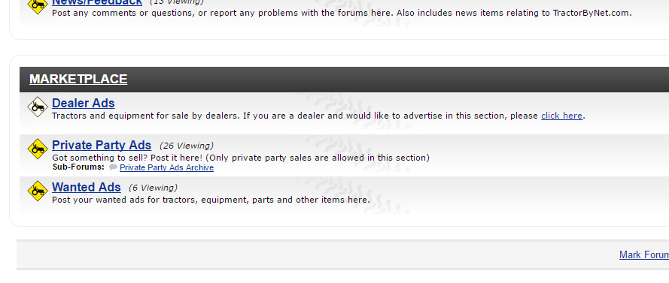Open the MARKETPLACE category header link
This screenshot has height=283, width=669.
click(x=78, y=79)
